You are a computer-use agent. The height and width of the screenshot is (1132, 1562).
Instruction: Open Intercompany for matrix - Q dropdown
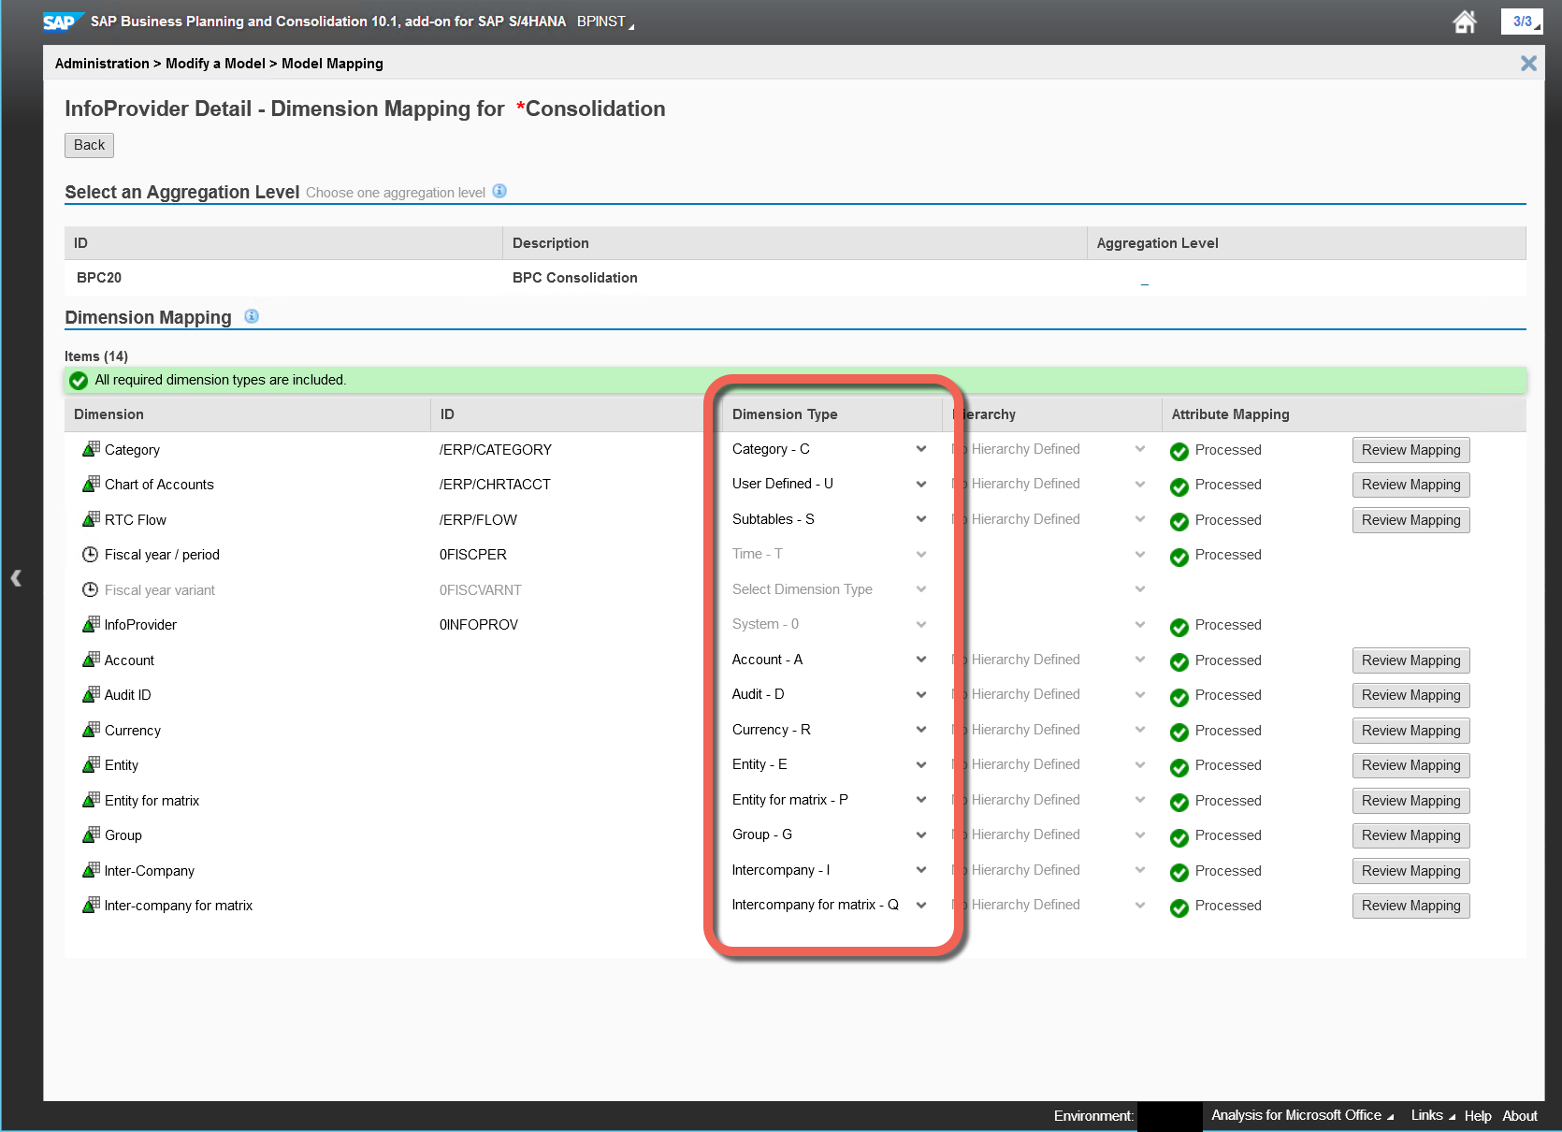(921, 905)
